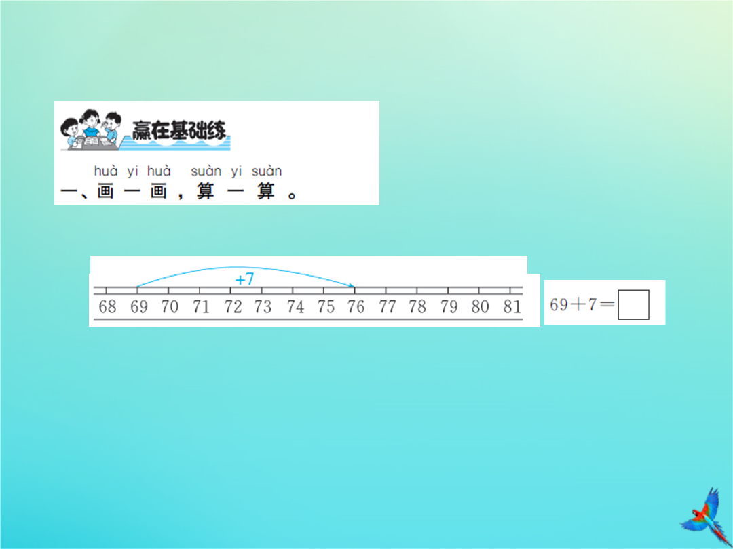Click number 81 on the number line
The width and height of the screenshot is (733, 549).
click(x=512, y=307)
